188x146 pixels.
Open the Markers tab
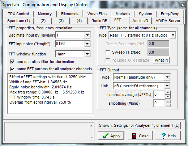(x=123, y=14)
